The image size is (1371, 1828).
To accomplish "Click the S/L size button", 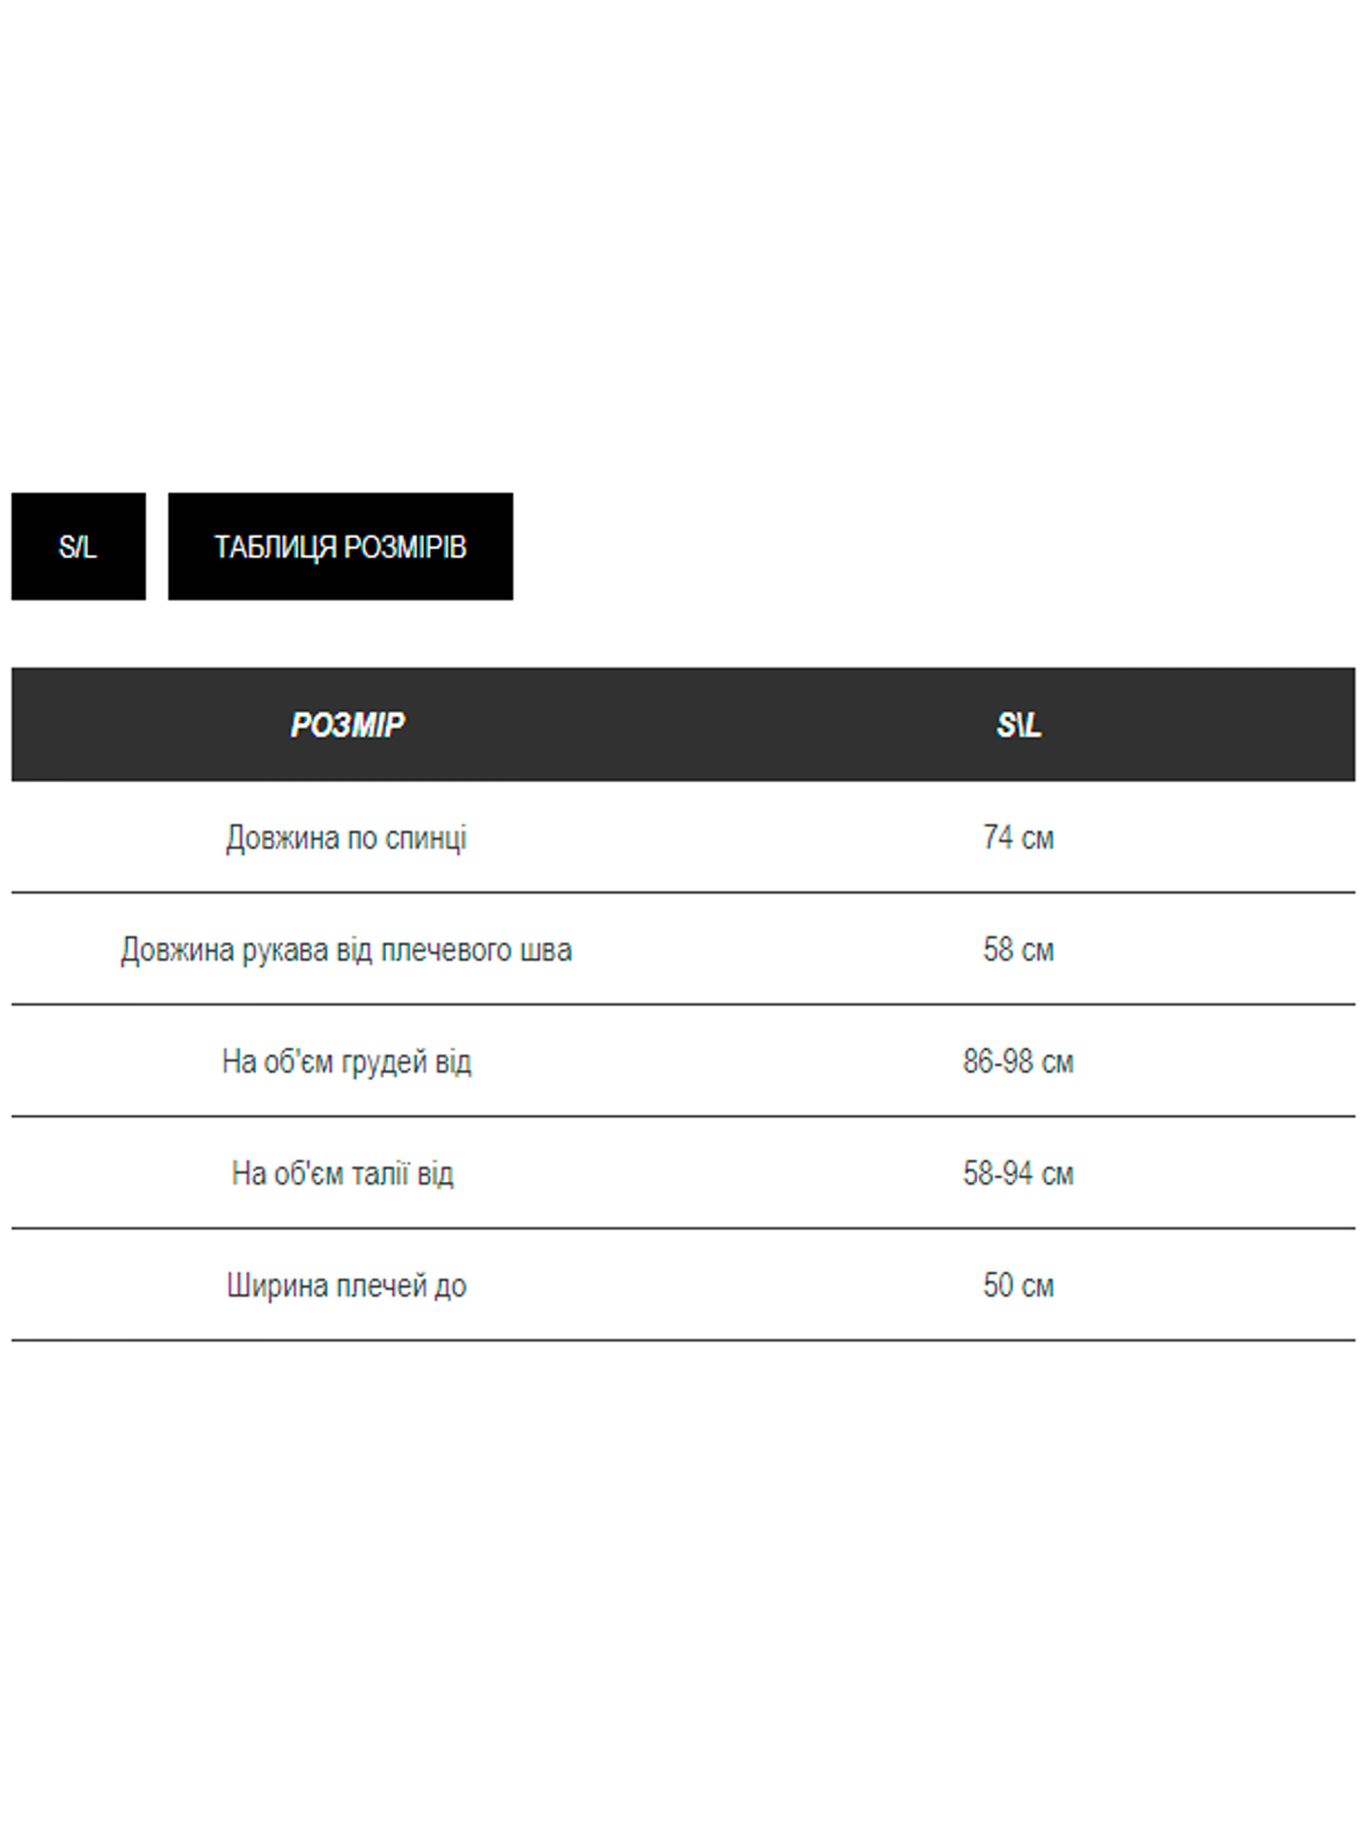I will tap(79, 546).
